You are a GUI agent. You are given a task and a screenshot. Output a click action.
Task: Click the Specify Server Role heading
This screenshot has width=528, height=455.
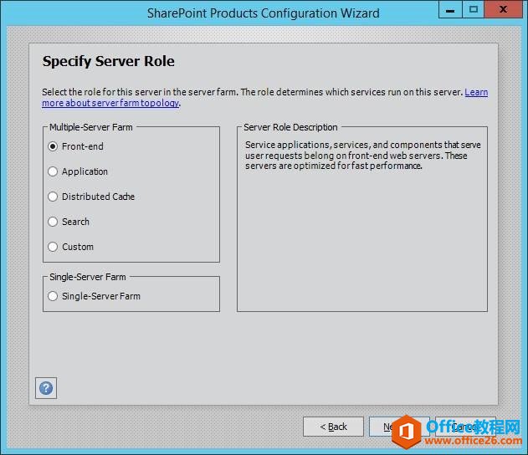coord(109,61)
